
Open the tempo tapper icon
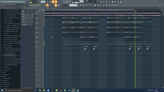(101, 5)
